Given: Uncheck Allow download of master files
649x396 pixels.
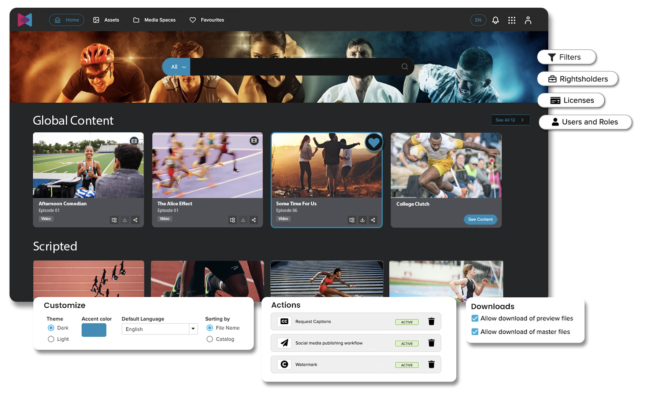Looking at the screenshot, I should (475, 331).
